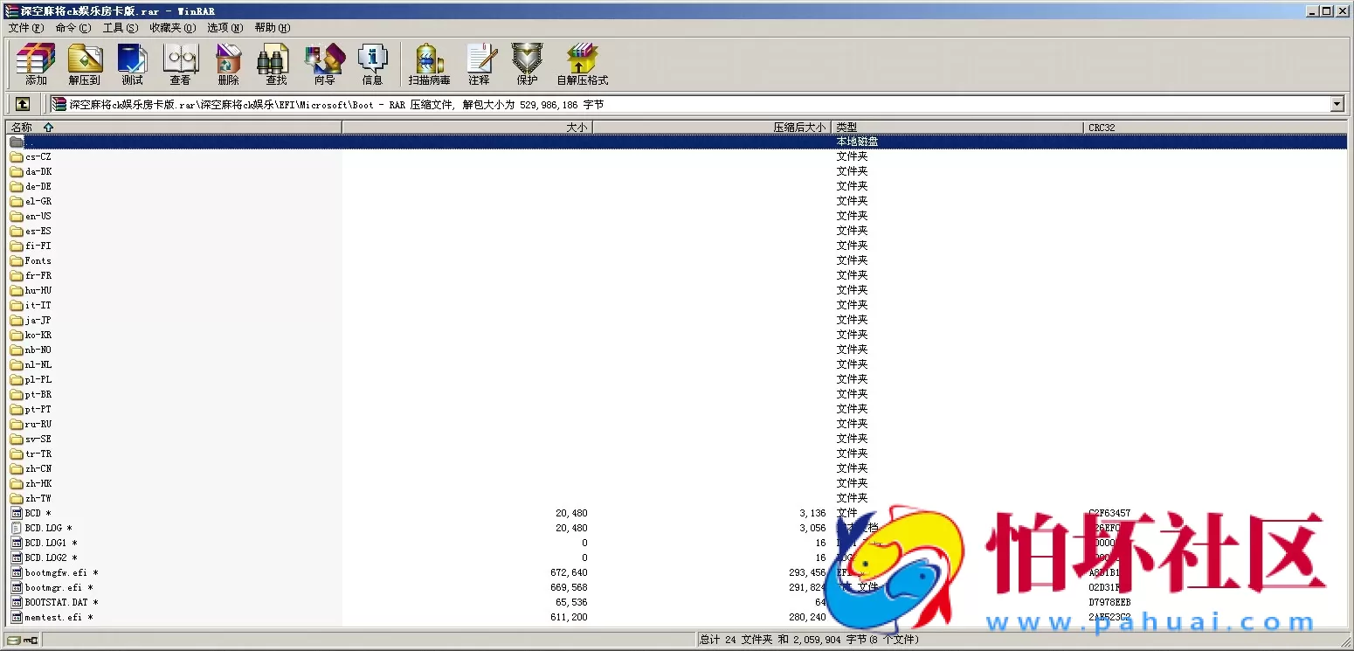Go up one folder level button
1354x651 pixels.
point(23,104)
